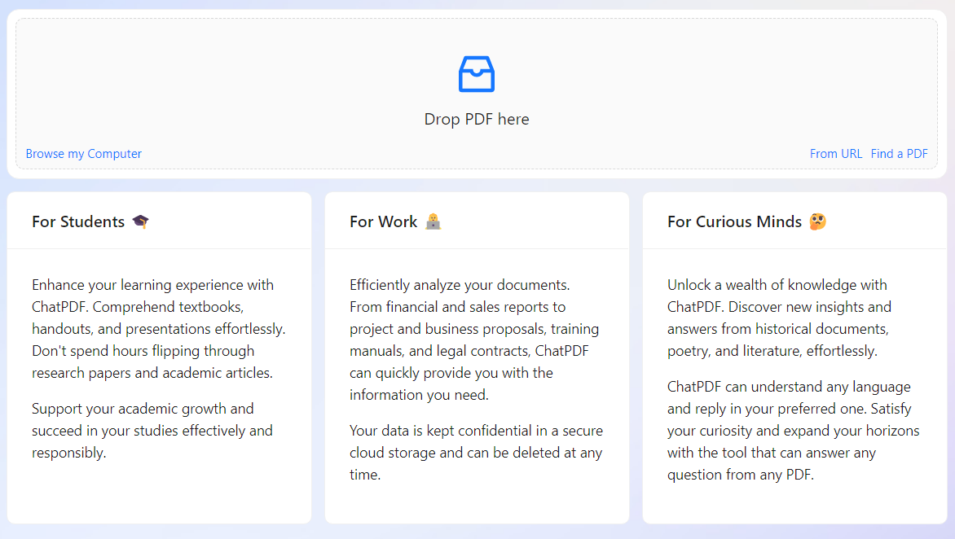Click the From URL link
Image resolution: width=955 pixels, height=539 pixels.
pos(836,153)
